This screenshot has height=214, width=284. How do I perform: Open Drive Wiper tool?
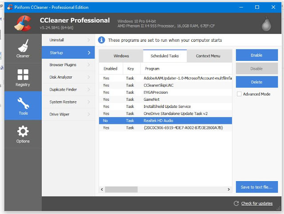[x=68, y=114]
